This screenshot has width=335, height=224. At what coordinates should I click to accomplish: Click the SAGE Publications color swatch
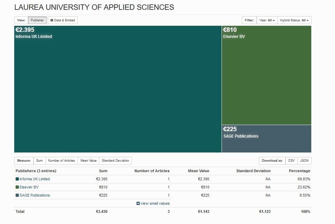click(x=17, y=195)
